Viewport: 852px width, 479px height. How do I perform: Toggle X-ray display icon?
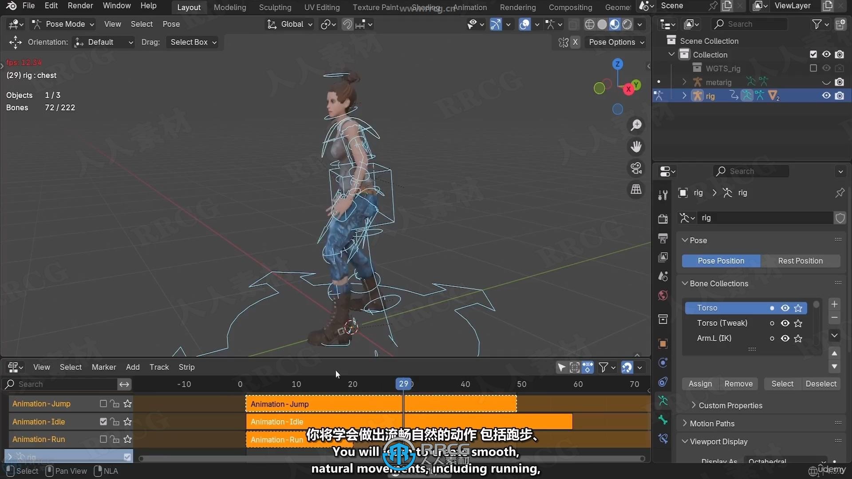(573, 24)
